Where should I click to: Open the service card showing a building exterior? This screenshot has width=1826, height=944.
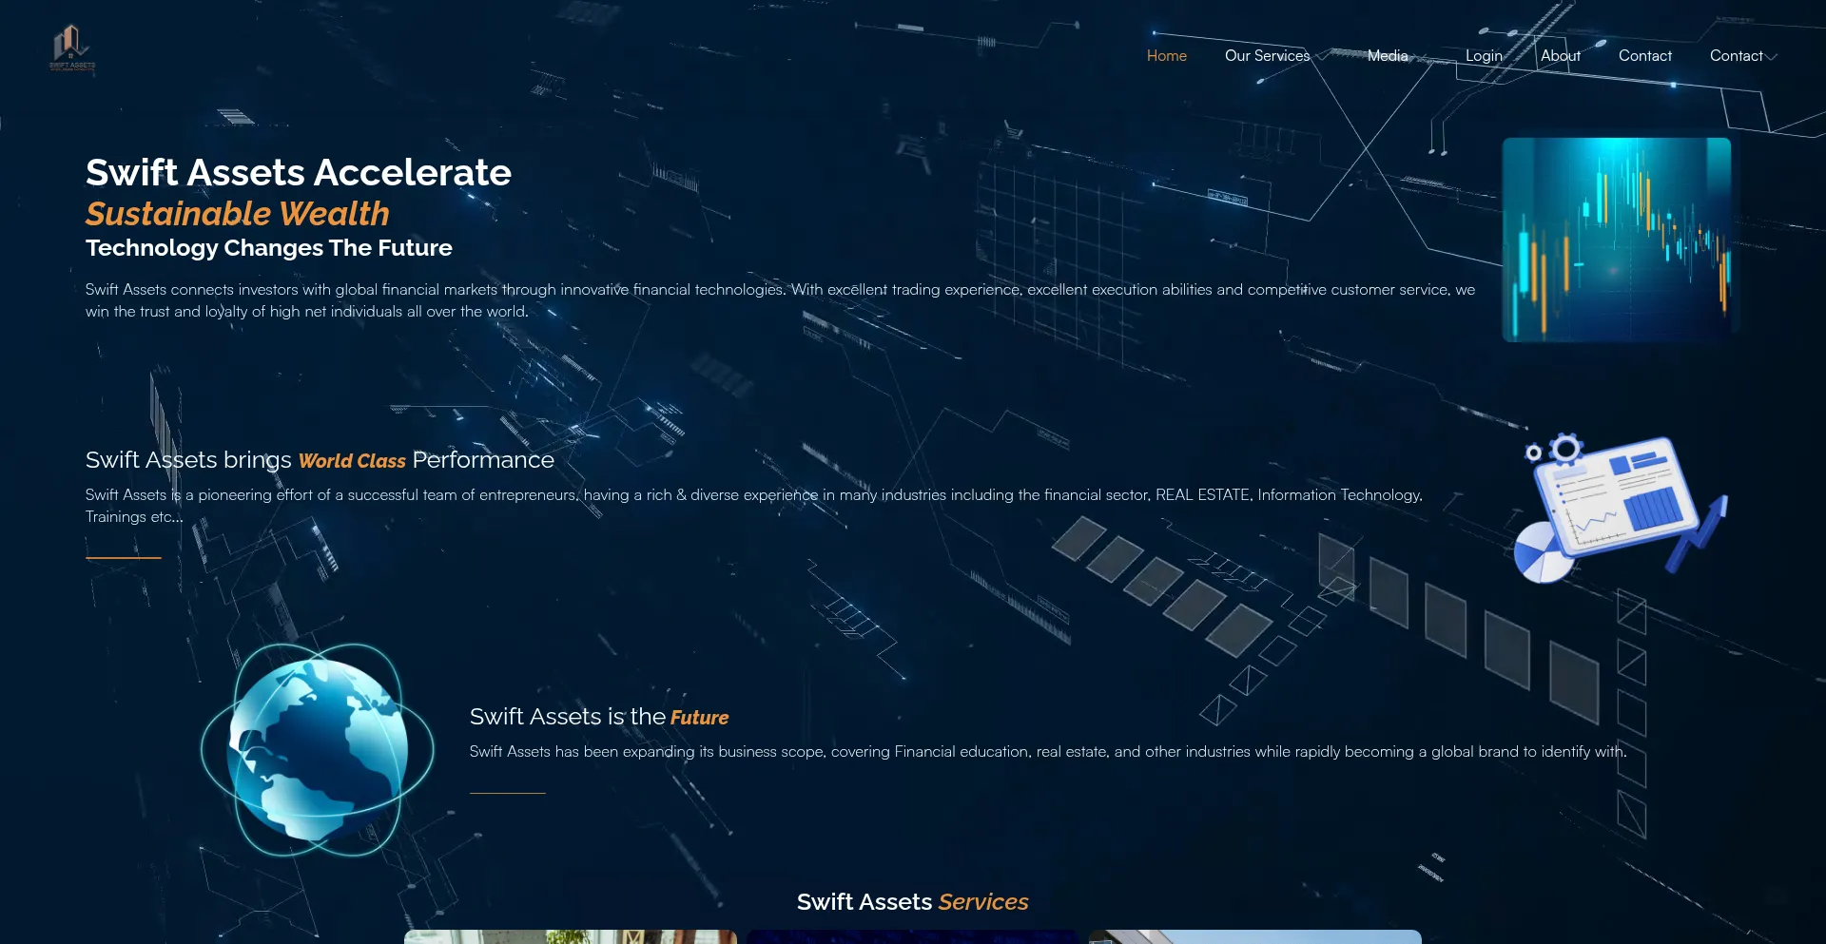click(x=1254, y=936)
